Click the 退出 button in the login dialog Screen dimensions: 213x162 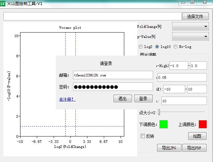coord(123,99)
